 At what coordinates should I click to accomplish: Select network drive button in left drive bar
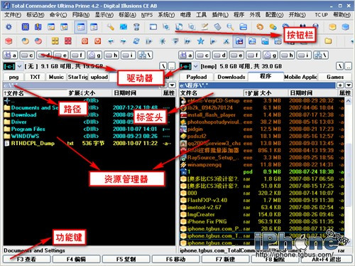[145, 55]
